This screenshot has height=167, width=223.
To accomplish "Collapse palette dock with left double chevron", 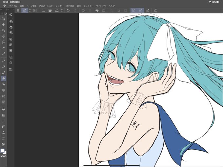I will pos(1,9).
